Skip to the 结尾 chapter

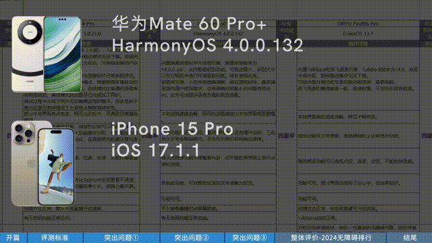[x=410, y=238]
